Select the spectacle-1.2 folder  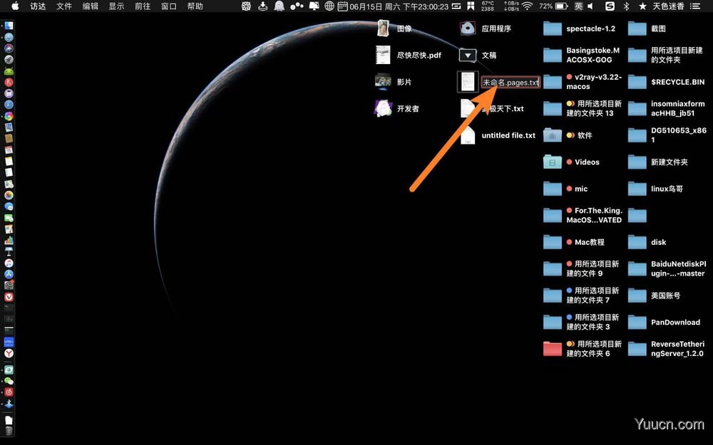pyautogui.click(x=553, y=28)
